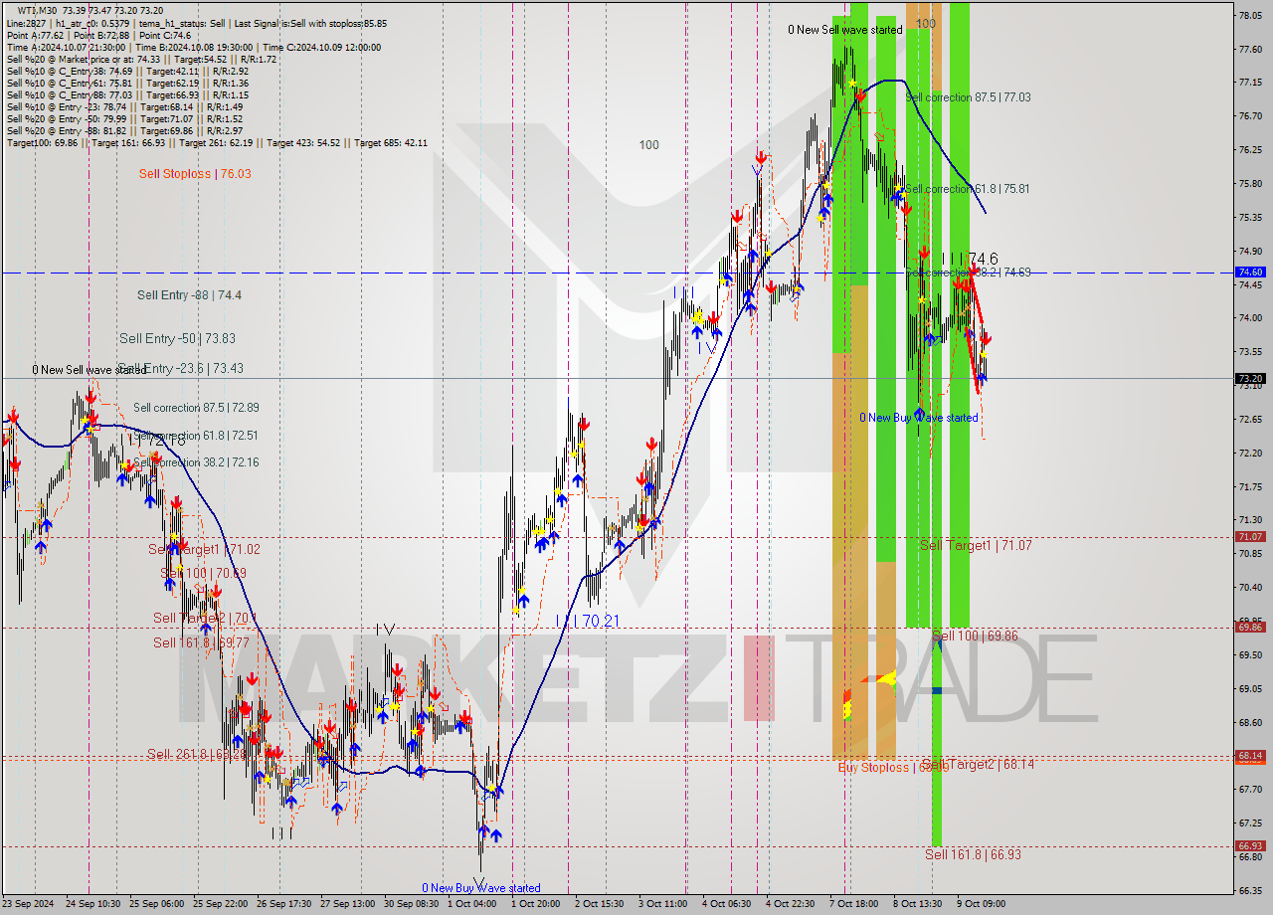This screenshot has width=1273, height=915.
Task: Select 'Sell correction 38.2 | 72.16' label
Action: point(196,462)
